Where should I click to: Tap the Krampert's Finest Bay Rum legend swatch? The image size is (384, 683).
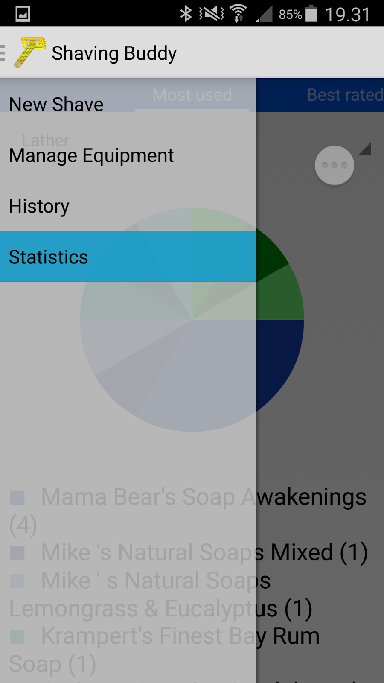[17, 636]
